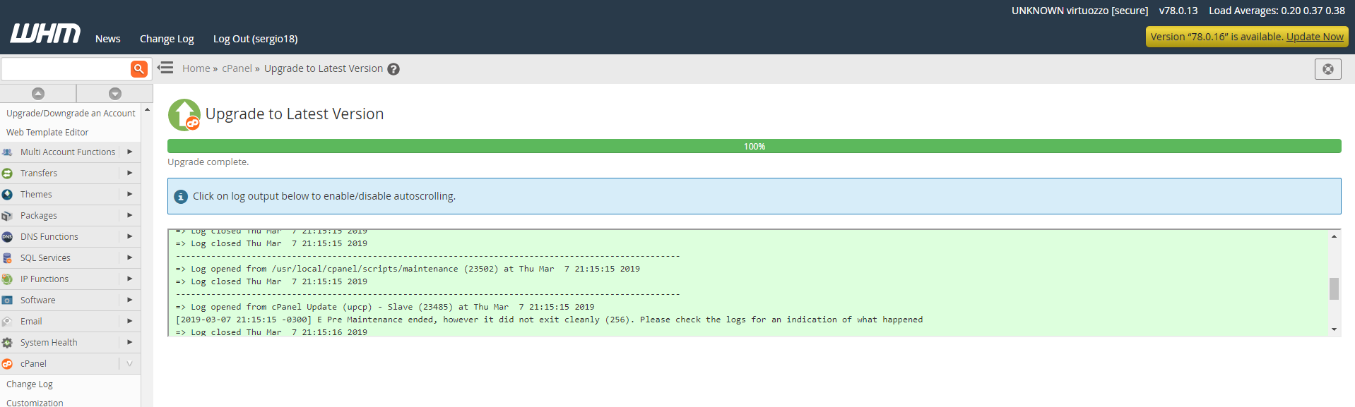Image resolution: width=1355 pixels, height=407 pixels.
Task: Click the IP Functions icon
Action: coord(7,279)
